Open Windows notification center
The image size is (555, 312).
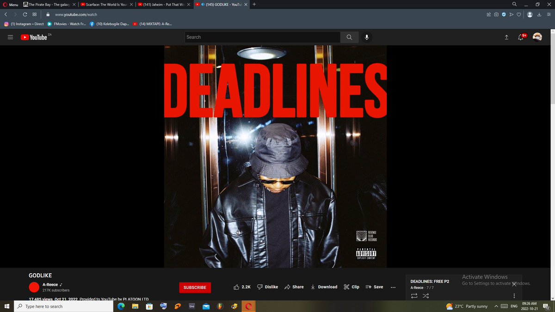546,306
